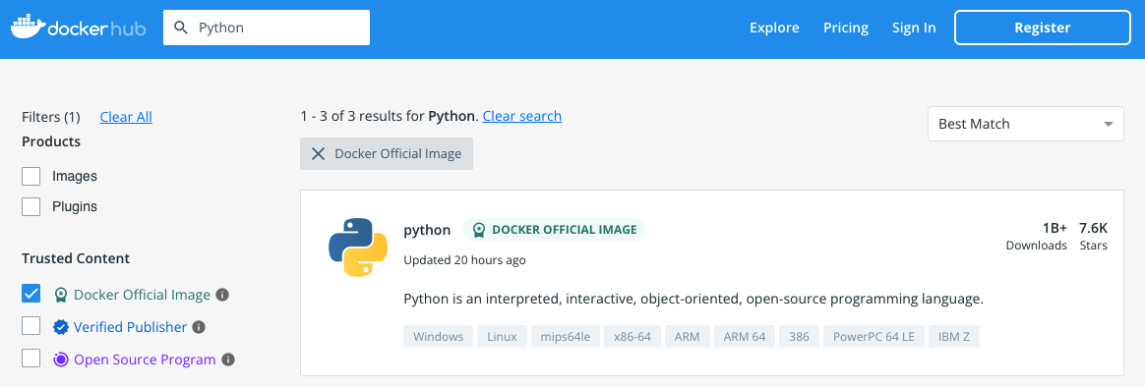Click the Clear All filters link
This screenshot has width=1145, height=387.
(126, 117)
